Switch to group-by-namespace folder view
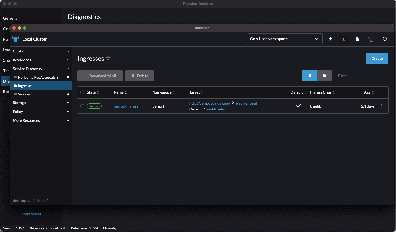Viewport: 396px width, 232px height. tap(324, 76)
